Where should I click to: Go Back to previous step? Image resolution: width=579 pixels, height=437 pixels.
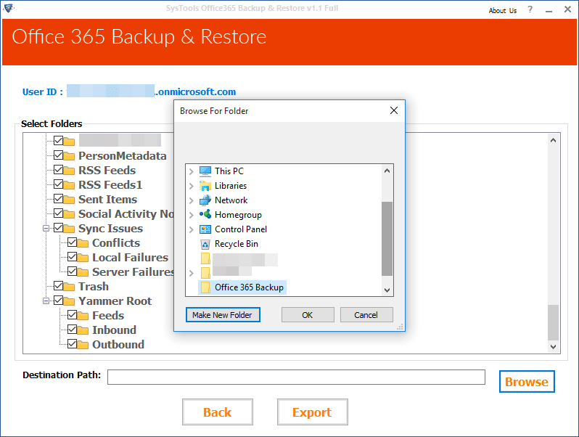(218, 412)
